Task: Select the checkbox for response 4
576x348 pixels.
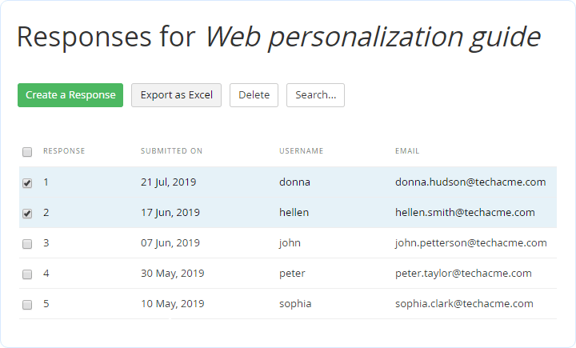Action: (x=27, y=274)
